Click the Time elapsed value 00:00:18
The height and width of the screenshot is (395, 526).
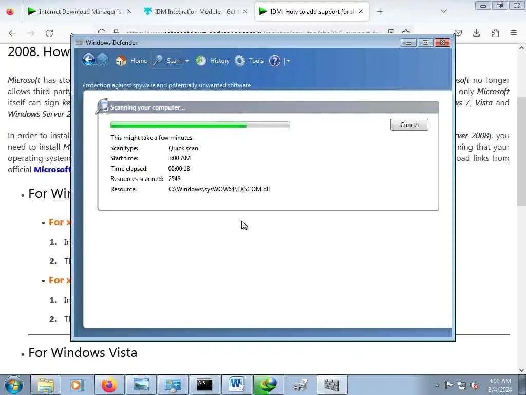[x=179, y=169]
